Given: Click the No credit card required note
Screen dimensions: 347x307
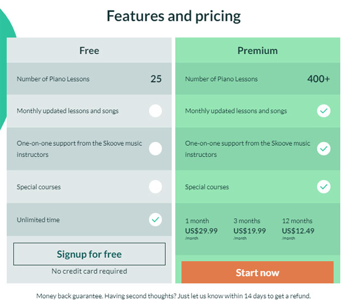Looking at the screenshot, I should click(x=90, y=271).
